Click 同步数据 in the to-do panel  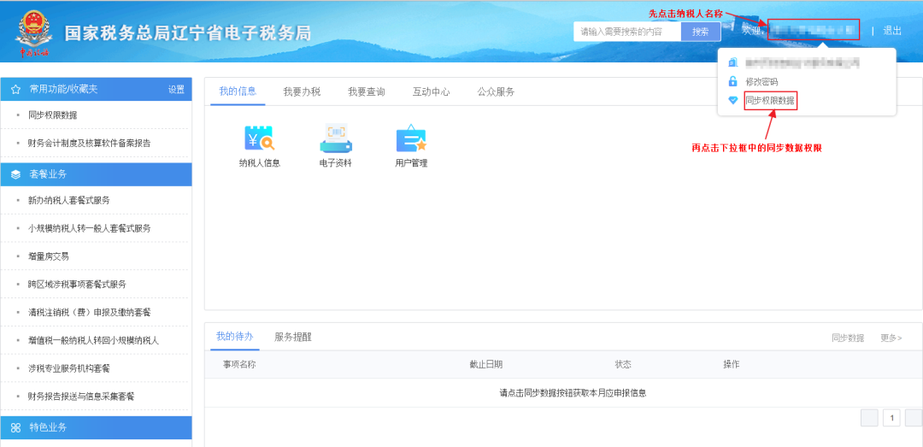pos(848,338)
